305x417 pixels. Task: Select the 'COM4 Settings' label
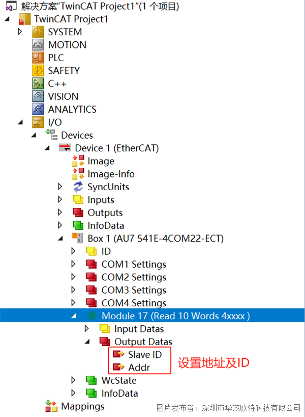pos(134,303)
